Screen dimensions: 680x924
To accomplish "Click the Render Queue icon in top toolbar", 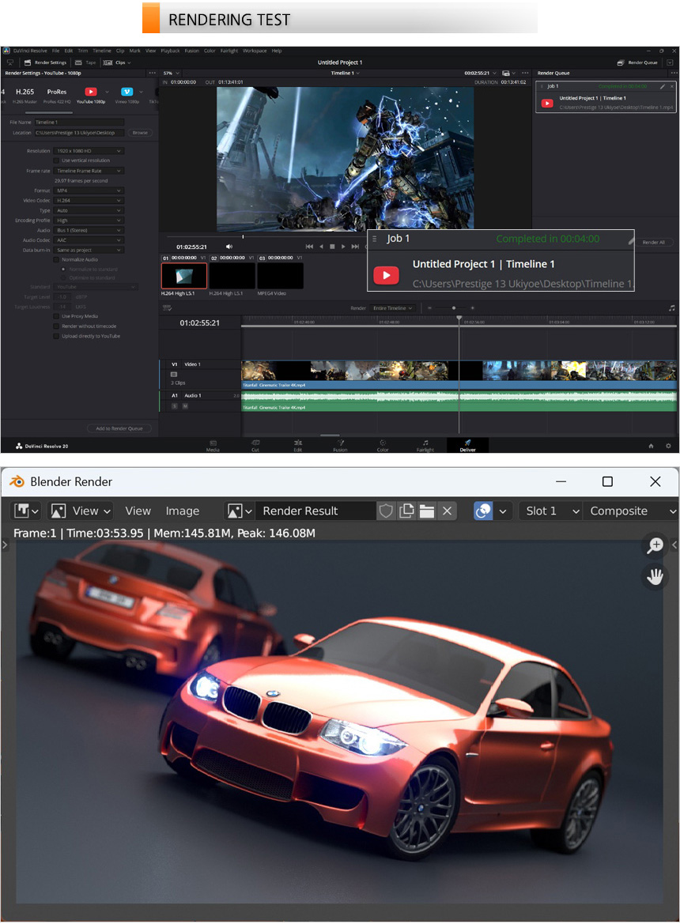I will [x=620, y=62].
